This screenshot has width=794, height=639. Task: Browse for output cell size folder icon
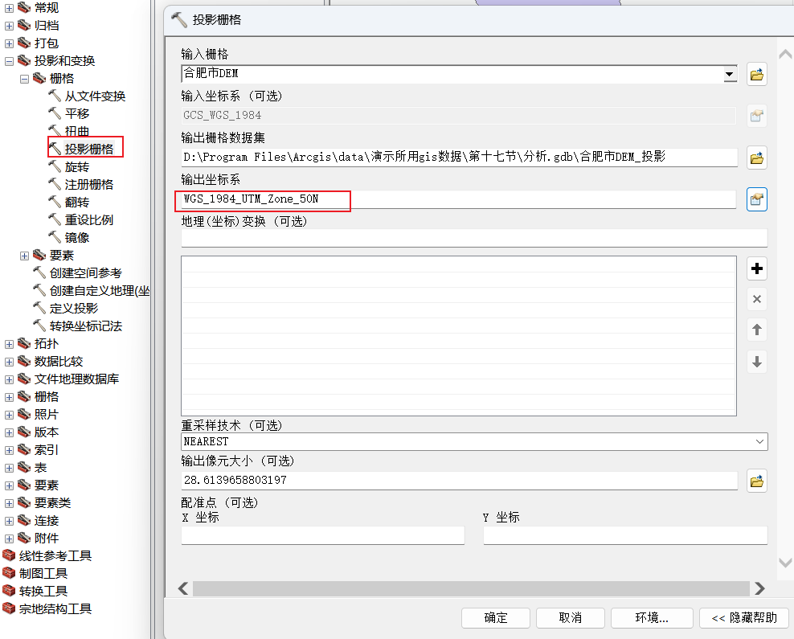click(756, 481)
